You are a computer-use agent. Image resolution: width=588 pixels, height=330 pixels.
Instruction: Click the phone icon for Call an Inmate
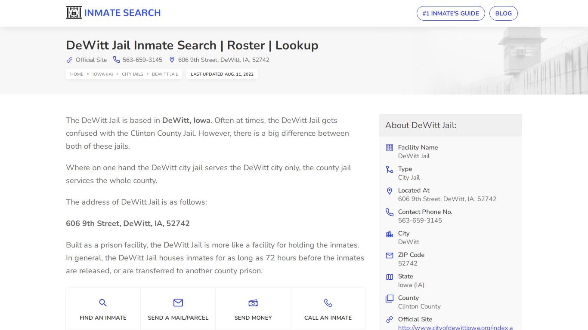coord(328,303)
